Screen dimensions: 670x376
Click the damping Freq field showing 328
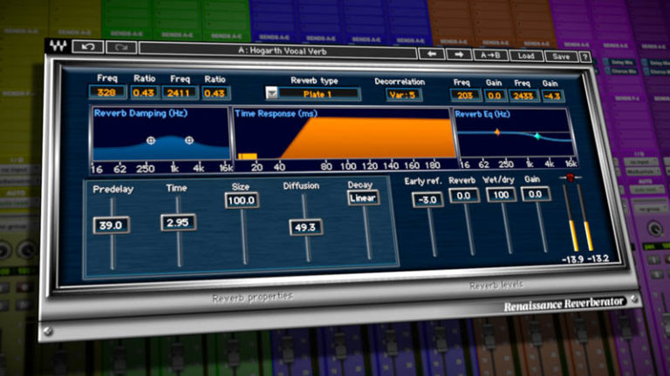(106, 92)
